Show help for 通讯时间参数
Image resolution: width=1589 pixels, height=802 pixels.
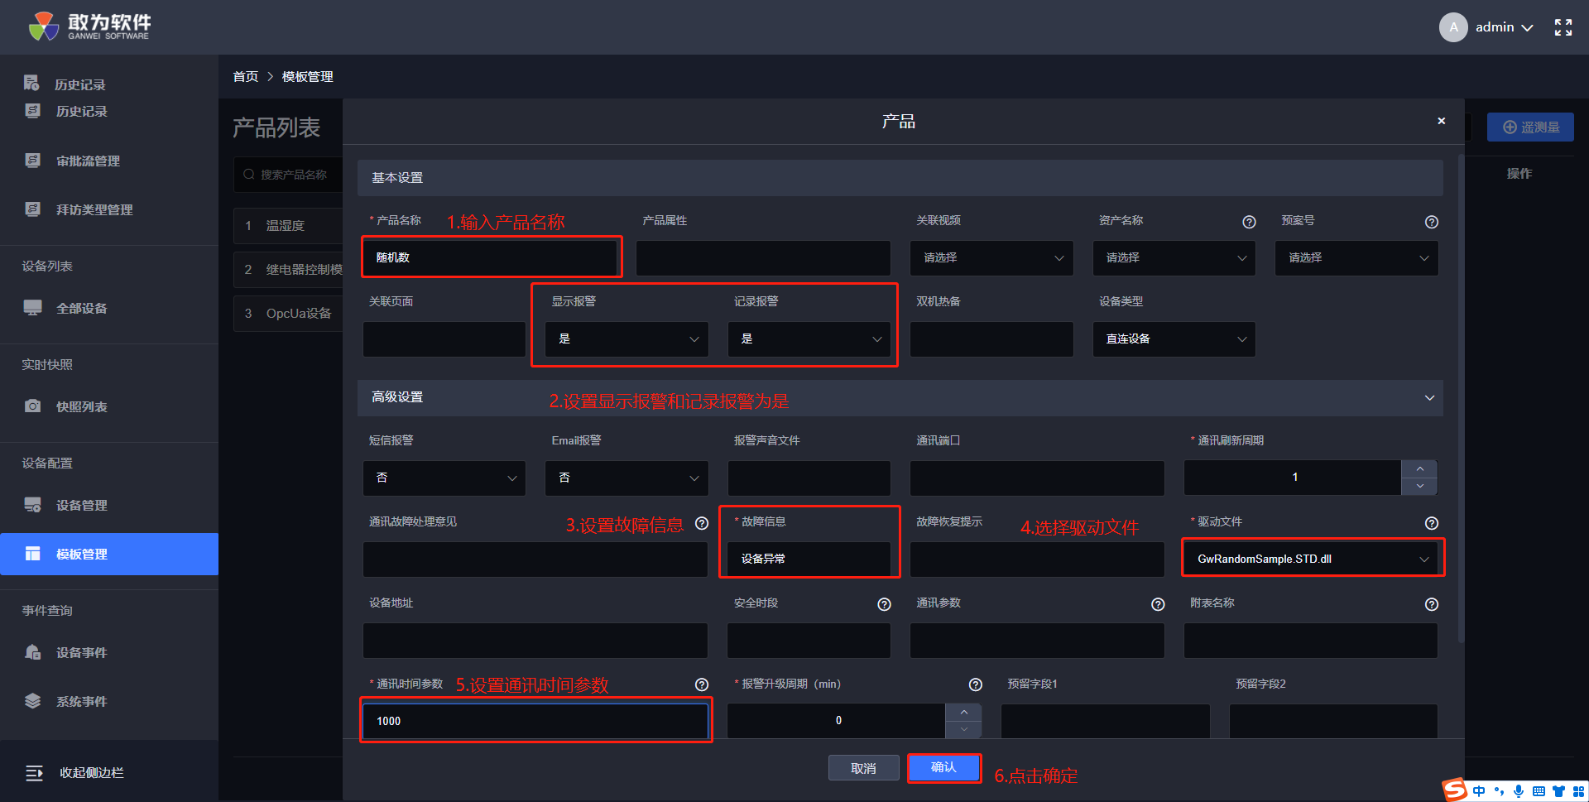pos(702,684)
